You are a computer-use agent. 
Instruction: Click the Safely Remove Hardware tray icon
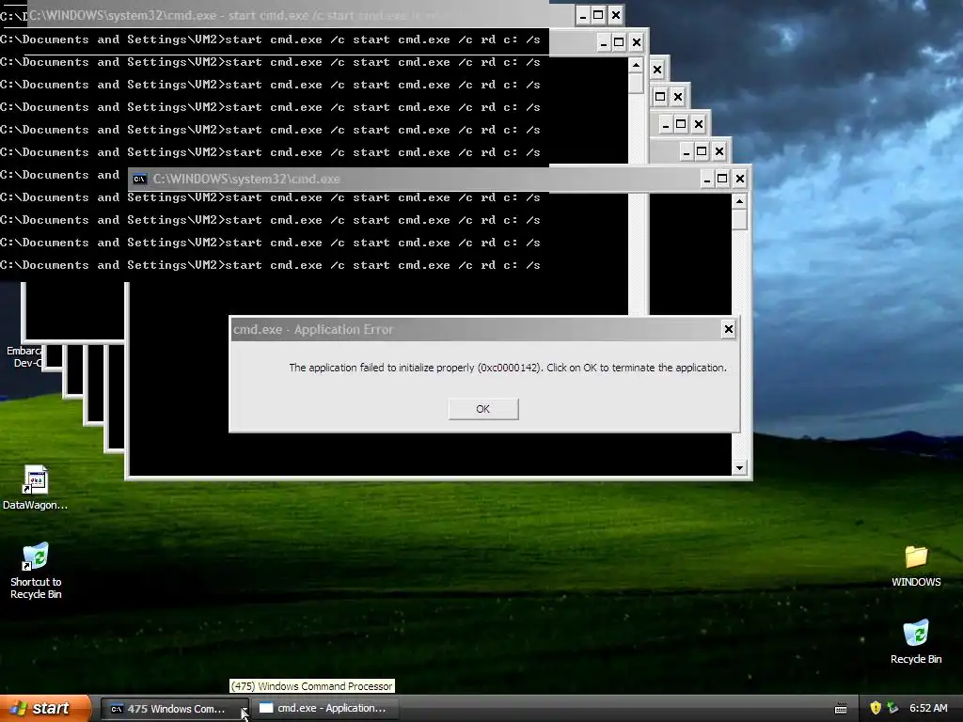[893, 708]
